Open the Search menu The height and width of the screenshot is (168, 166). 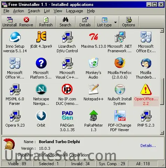[34, 11]
